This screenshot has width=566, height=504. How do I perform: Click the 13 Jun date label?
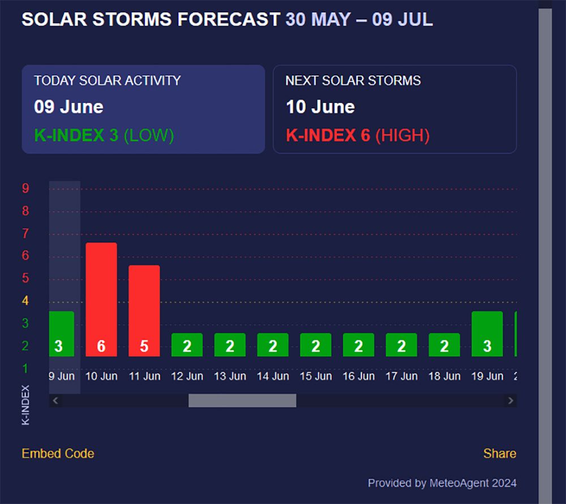click(x=230, y=376)
